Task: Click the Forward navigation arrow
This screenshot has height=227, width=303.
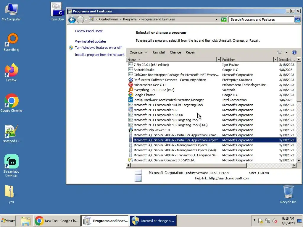Action: click(80, 20)
